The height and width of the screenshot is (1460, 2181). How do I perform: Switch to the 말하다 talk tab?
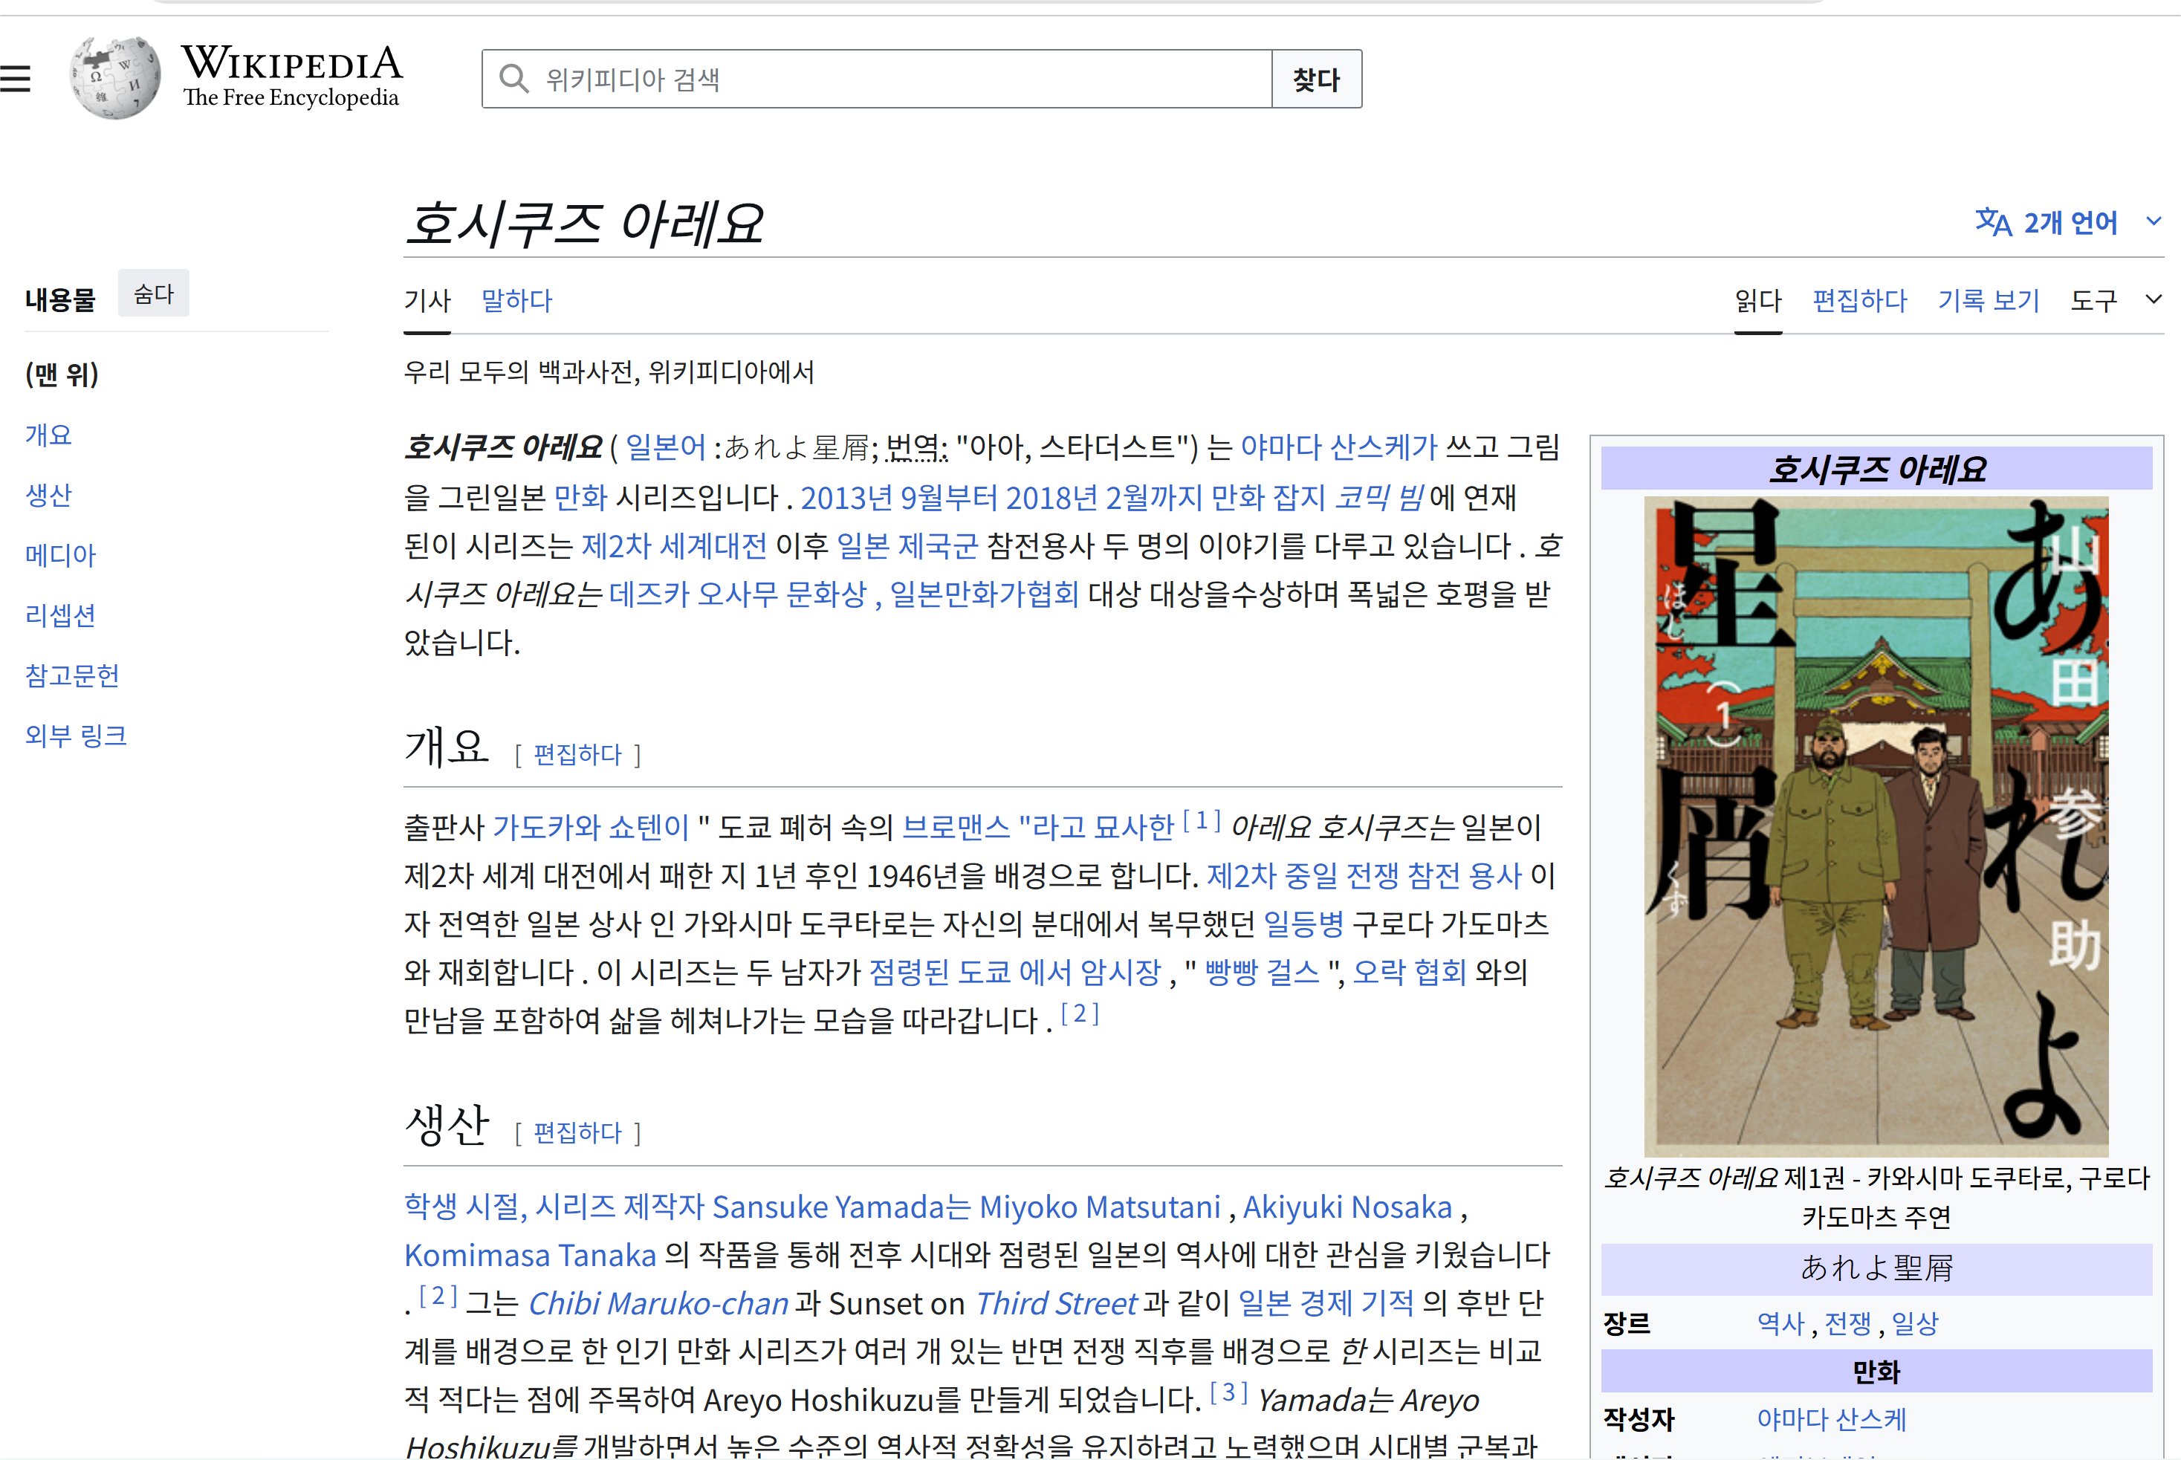click(517, 300)
